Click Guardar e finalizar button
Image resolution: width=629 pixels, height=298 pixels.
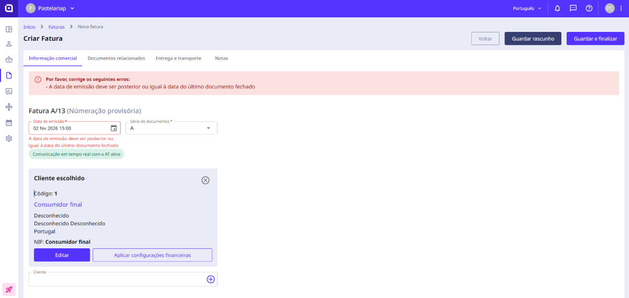(x=595, y=39)
